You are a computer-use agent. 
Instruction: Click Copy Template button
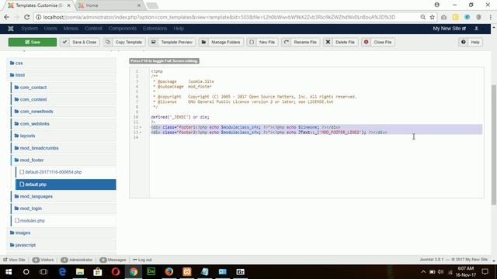pos(124,42)
